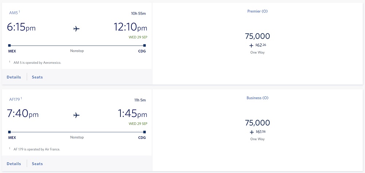Click the AM5 flight number link

[14, 13]
